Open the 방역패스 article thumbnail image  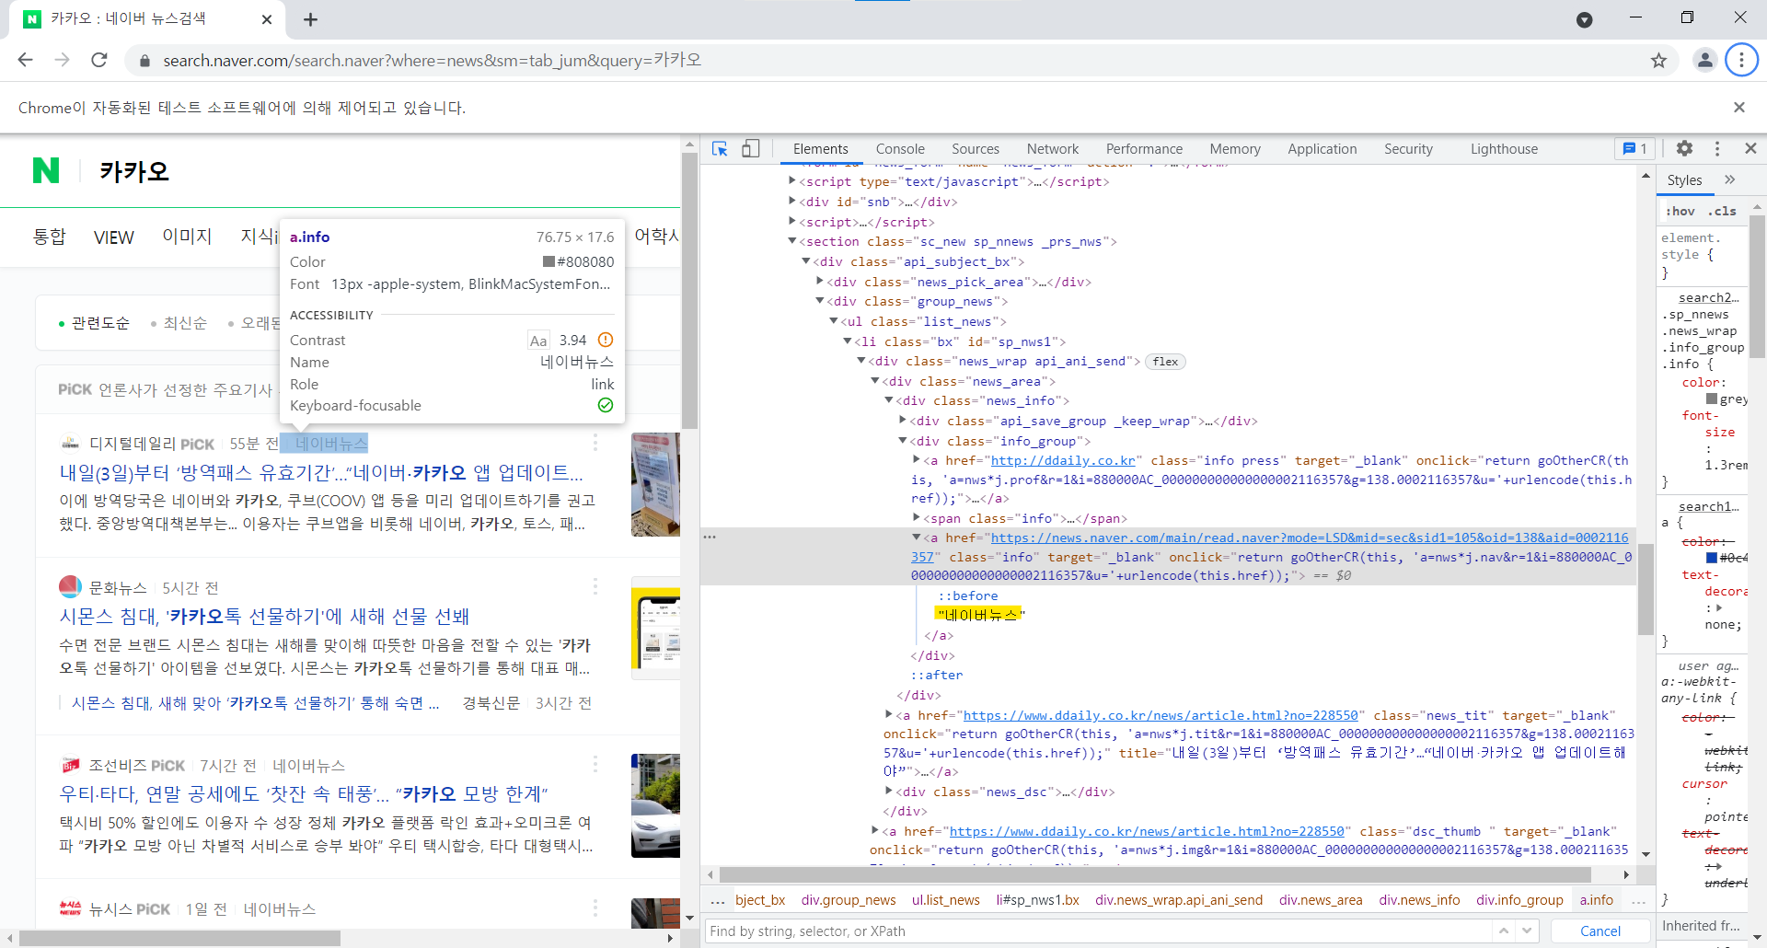pyautogui.click(x=655, y=484)
